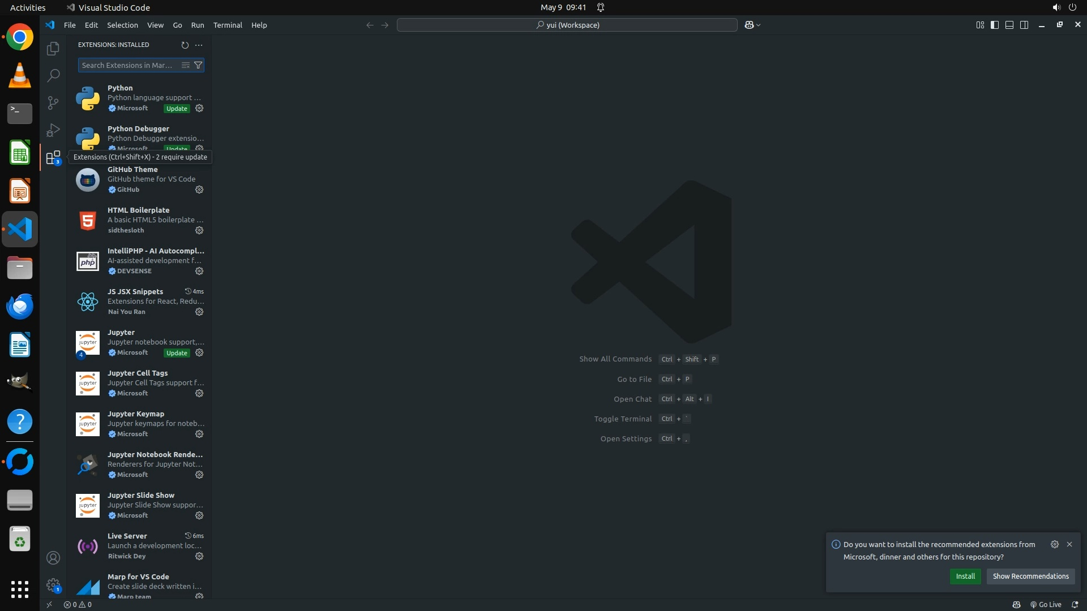
Task: Click the Accounts icon in activity bar
Action: [x=53, y=558]
